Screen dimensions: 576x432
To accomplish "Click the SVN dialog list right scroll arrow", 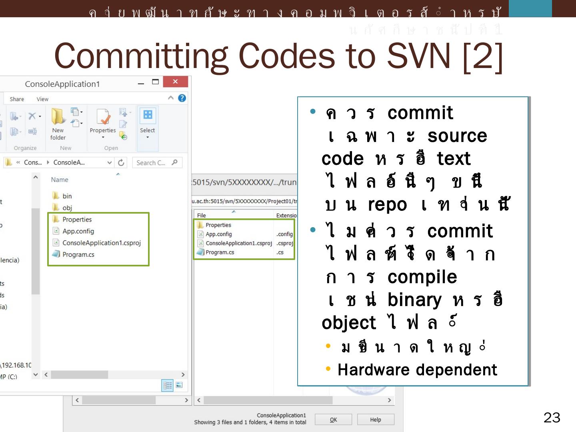I will [x=389, y=400].
